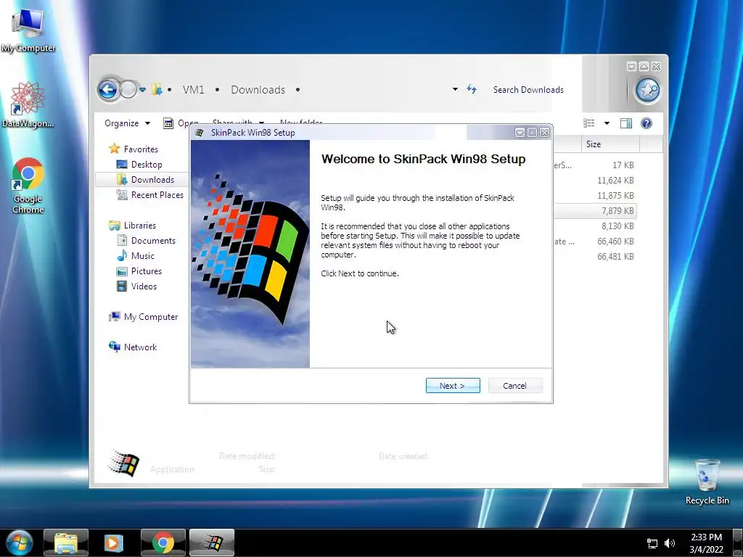The height and width of the screenshot is (557, 743).
Task: Expand the address bar history dropdown
Action: (x=455, y=89)
